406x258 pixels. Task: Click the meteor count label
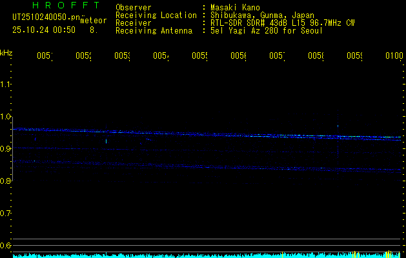tap(93, 21)
